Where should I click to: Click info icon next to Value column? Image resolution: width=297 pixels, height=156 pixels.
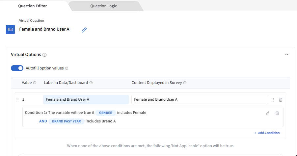click(x=35, y=83)
